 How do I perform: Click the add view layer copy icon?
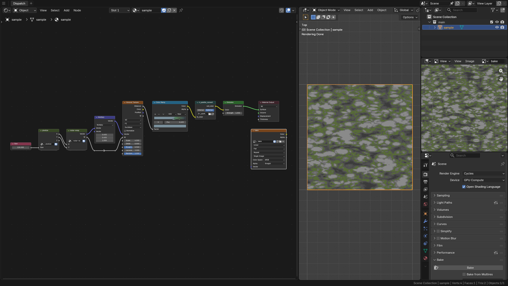pyautogui.click(x=499, y=3)
